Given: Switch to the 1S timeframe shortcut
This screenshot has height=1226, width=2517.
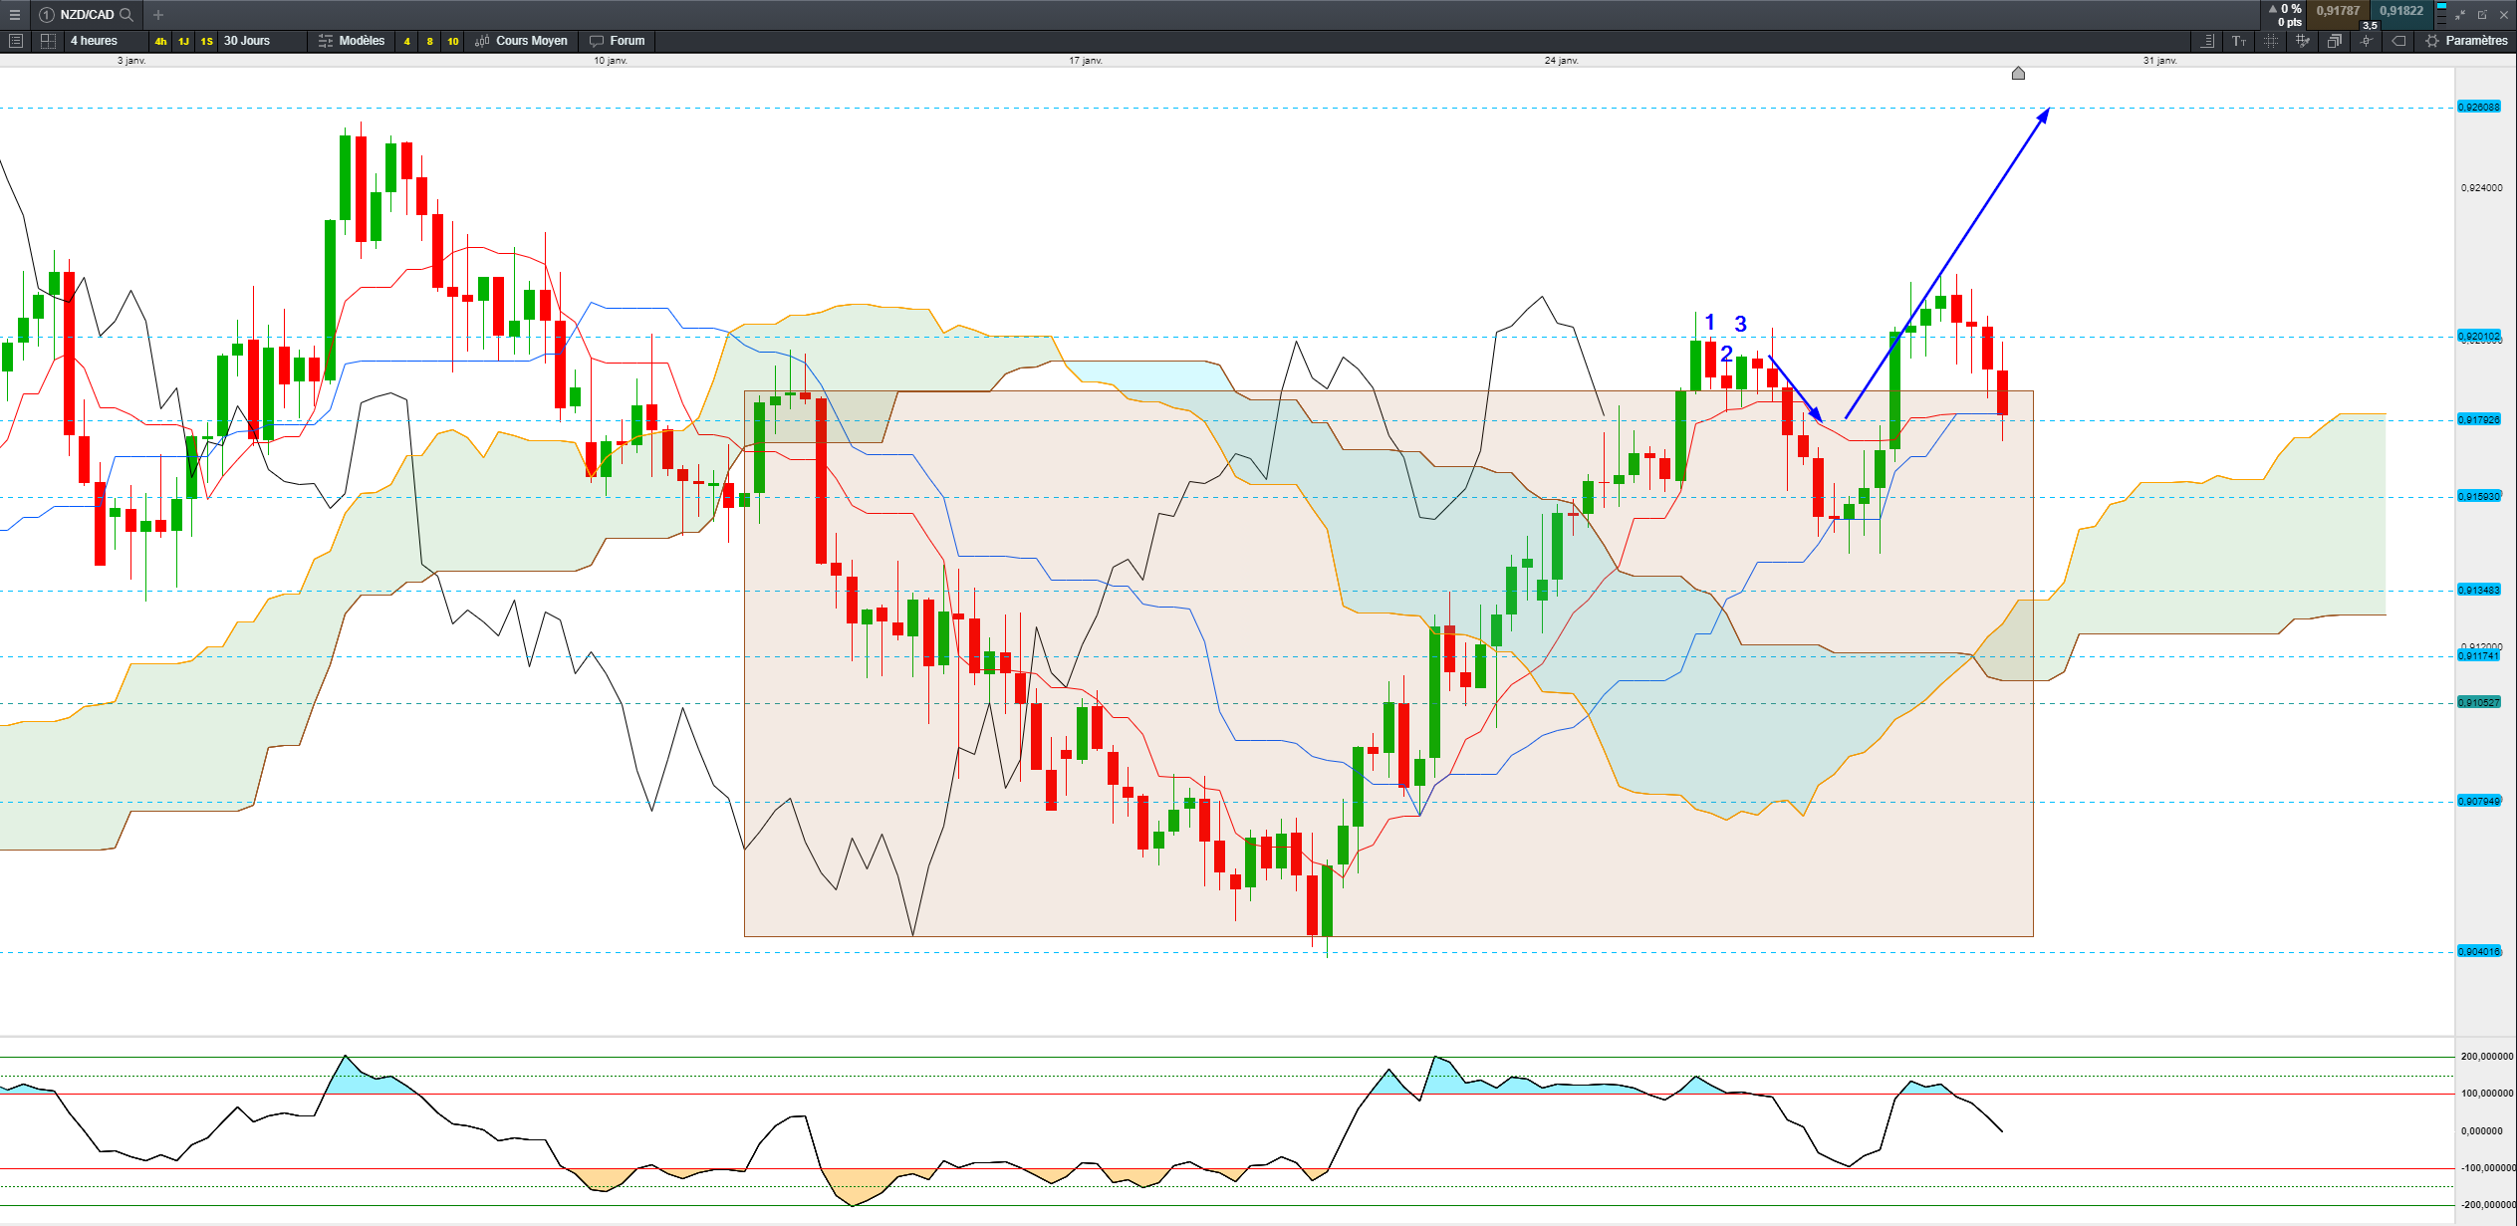Looking at the screenshot, I should pos(206,41).
